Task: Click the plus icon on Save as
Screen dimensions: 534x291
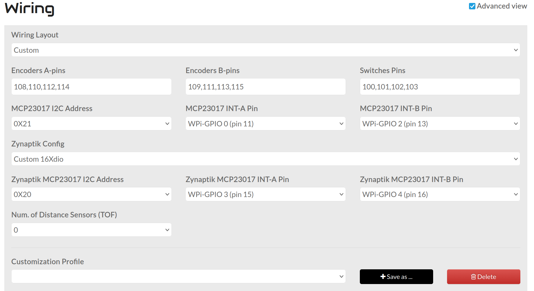Action: 383,277
